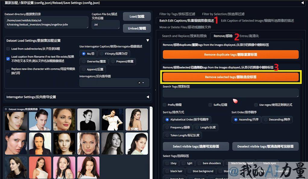Viewport: 308px width, 179px height.
Task: Select the If Empty radio option
Action: [102, 54]
